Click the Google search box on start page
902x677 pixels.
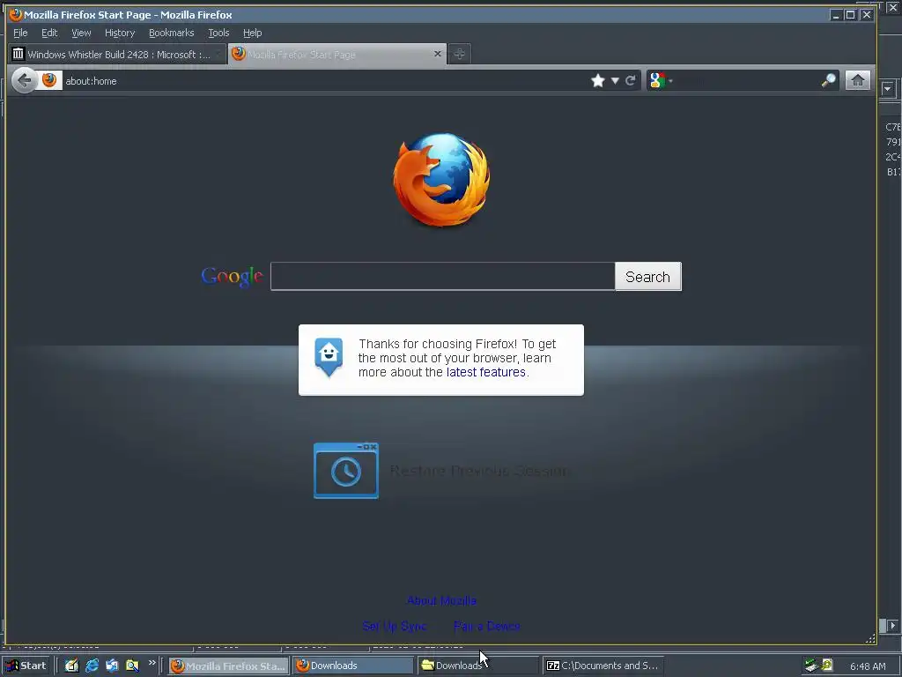(442, 276)
